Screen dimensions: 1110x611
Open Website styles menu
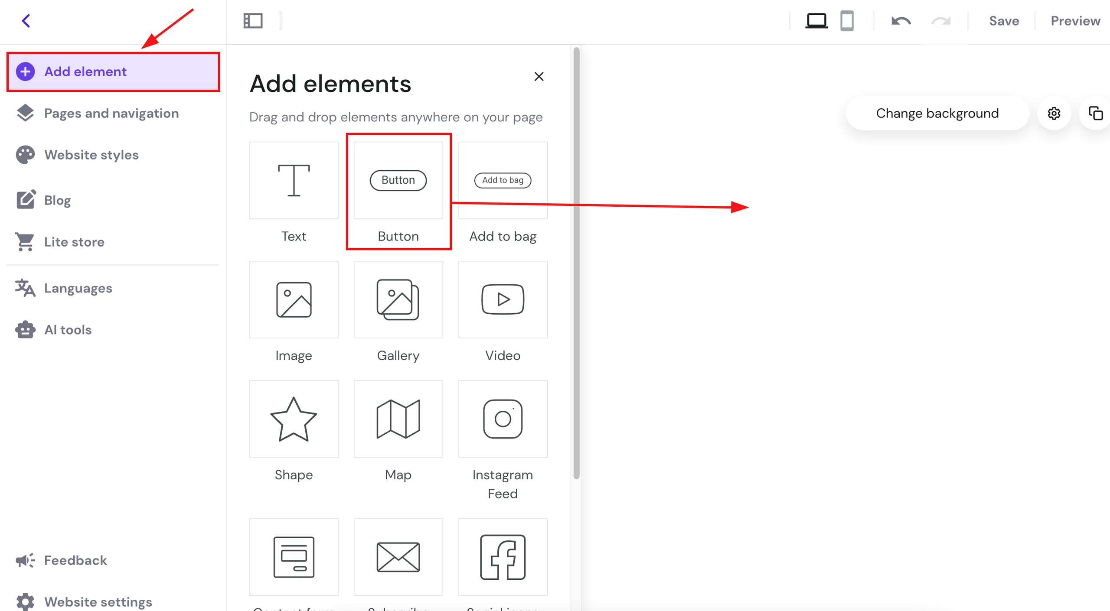[x=91, y=155]
